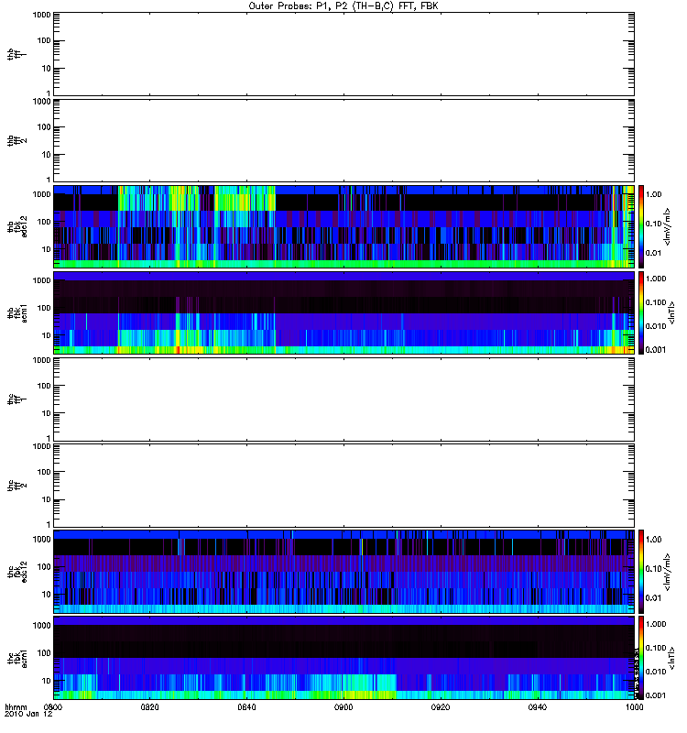Screen dimensions: 687x733
Task: Click the "thc fff 1" y-axis title
Action: 16,399
